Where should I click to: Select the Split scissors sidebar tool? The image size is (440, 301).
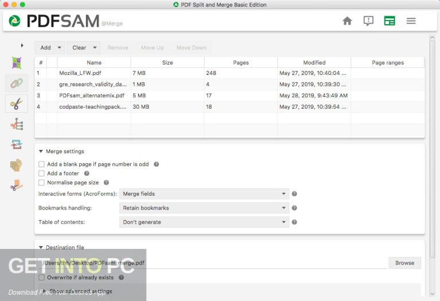(x=17, y=104)
